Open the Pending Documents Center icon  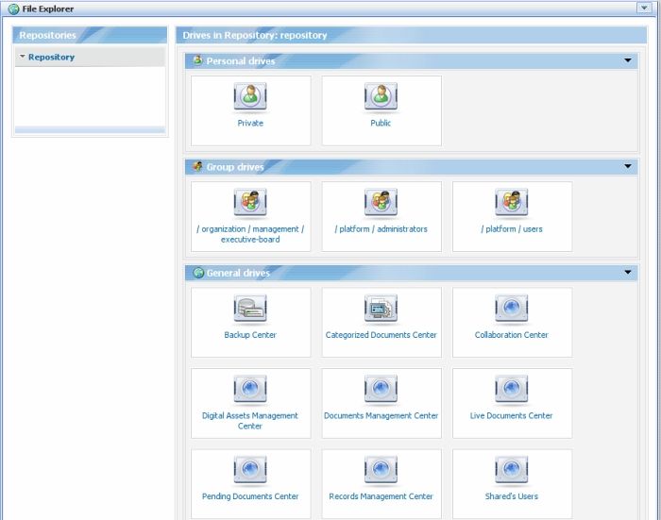250,471
